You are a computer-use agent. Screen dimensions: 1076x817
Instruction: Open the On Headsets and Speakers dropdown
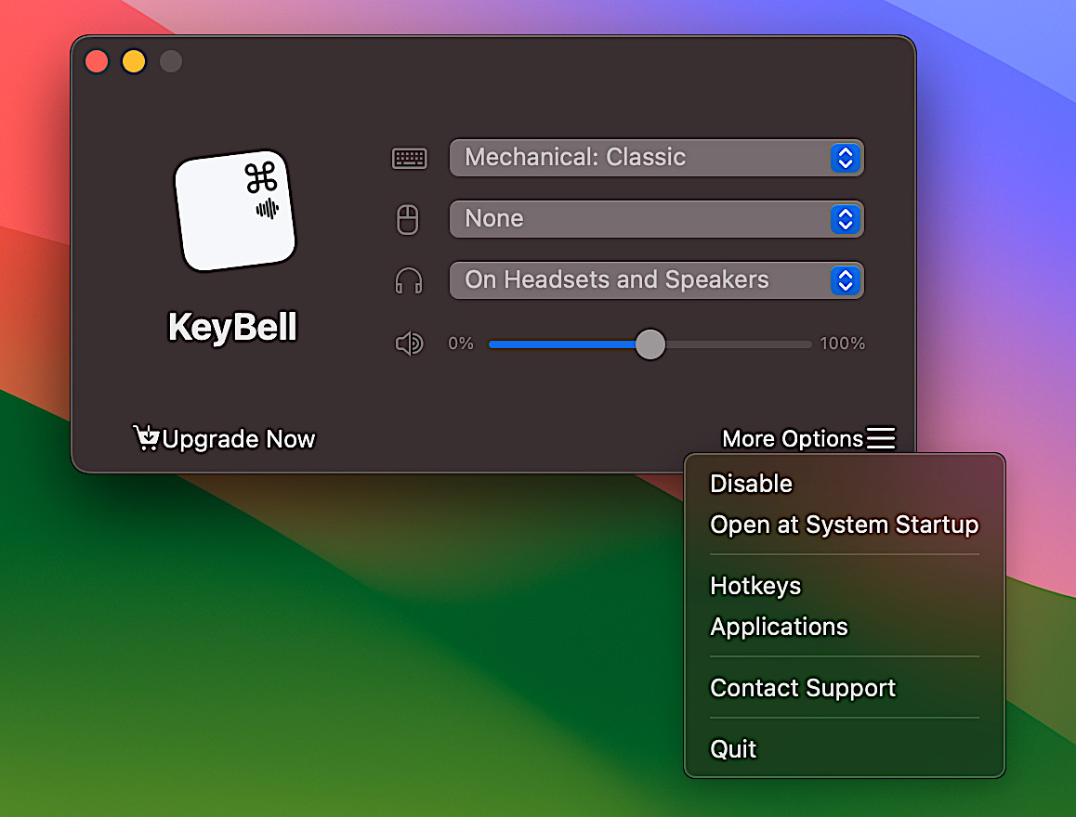point(656,280)
